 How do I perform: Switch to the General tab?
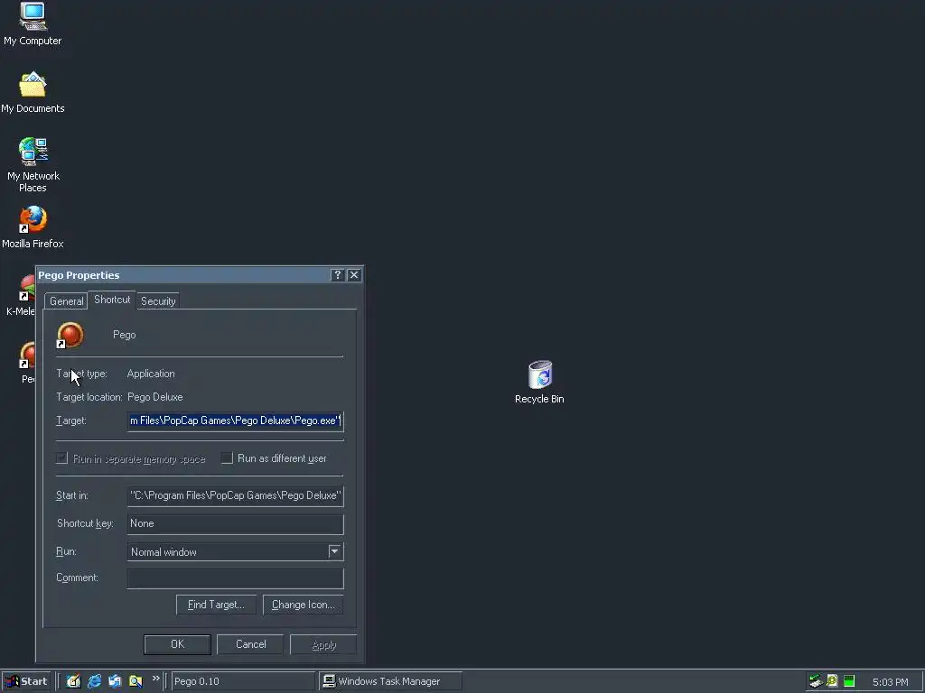pos(66,301)
